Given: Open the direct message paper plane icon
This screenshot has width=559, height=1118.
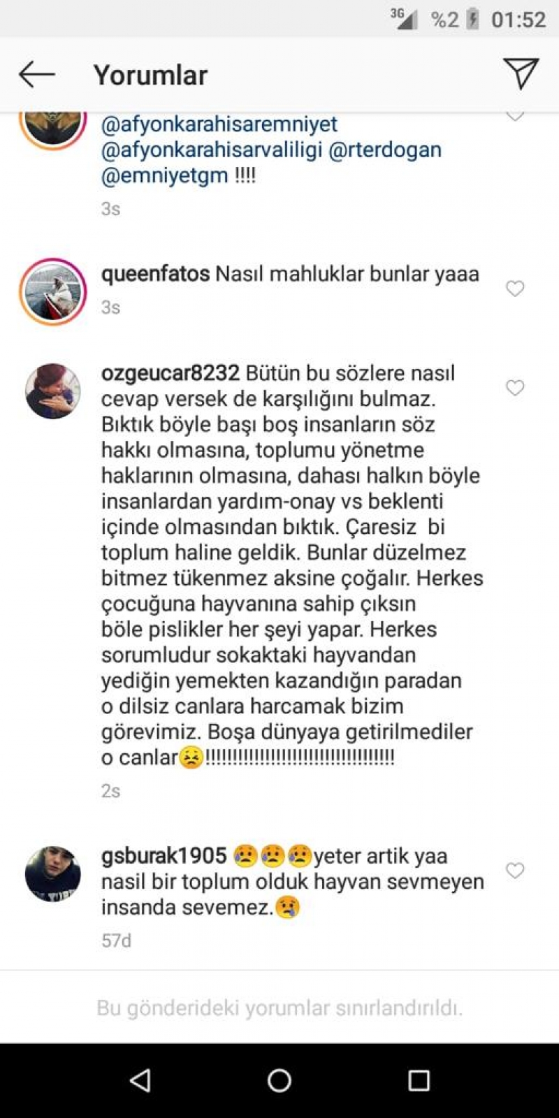Looking at the screenshot, I should pyautogui.click(x=521, y=73).
